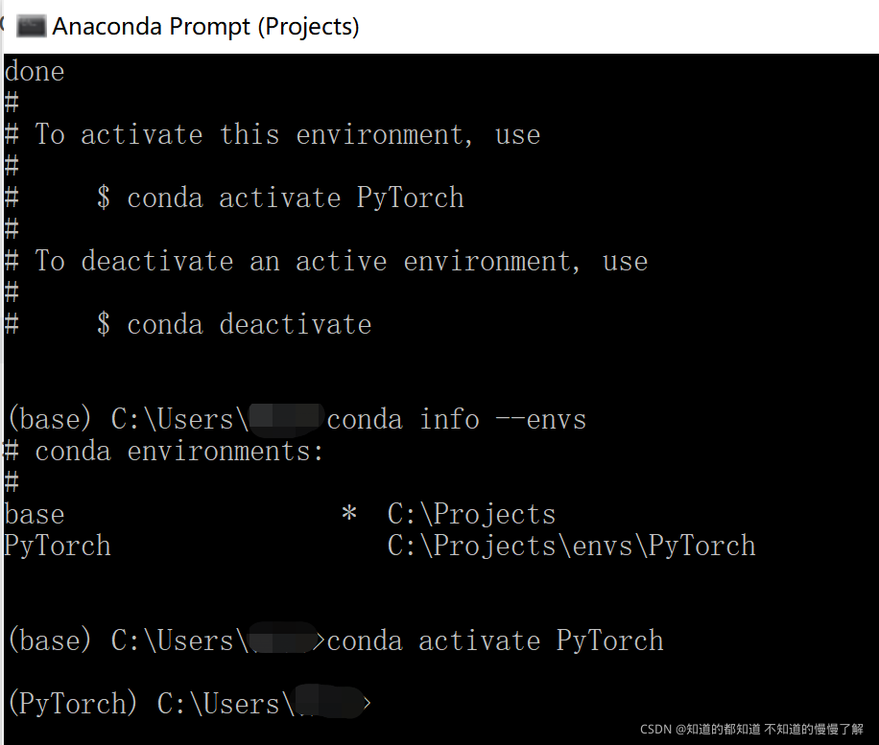Click the C:\Projects\envs\PyTorch path text

(570, 546)
